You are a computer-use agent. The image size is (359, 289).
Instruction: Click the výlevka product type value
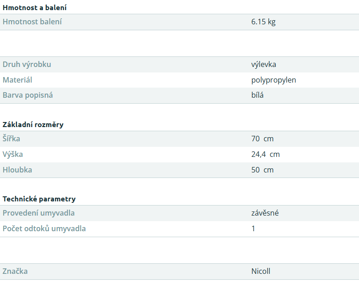pos(264,64)
